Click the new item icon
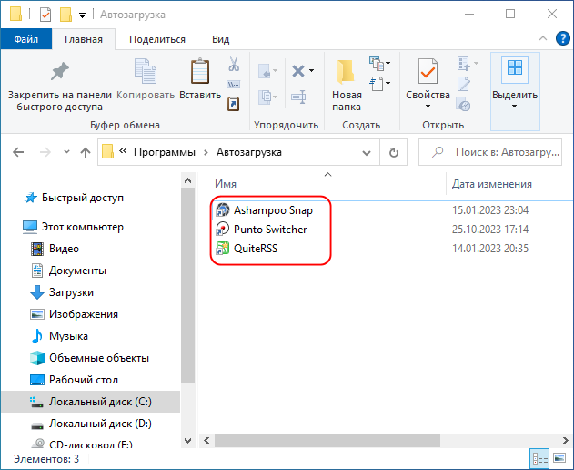Screen dimensions: 574x470 click(x=376, y=63)
